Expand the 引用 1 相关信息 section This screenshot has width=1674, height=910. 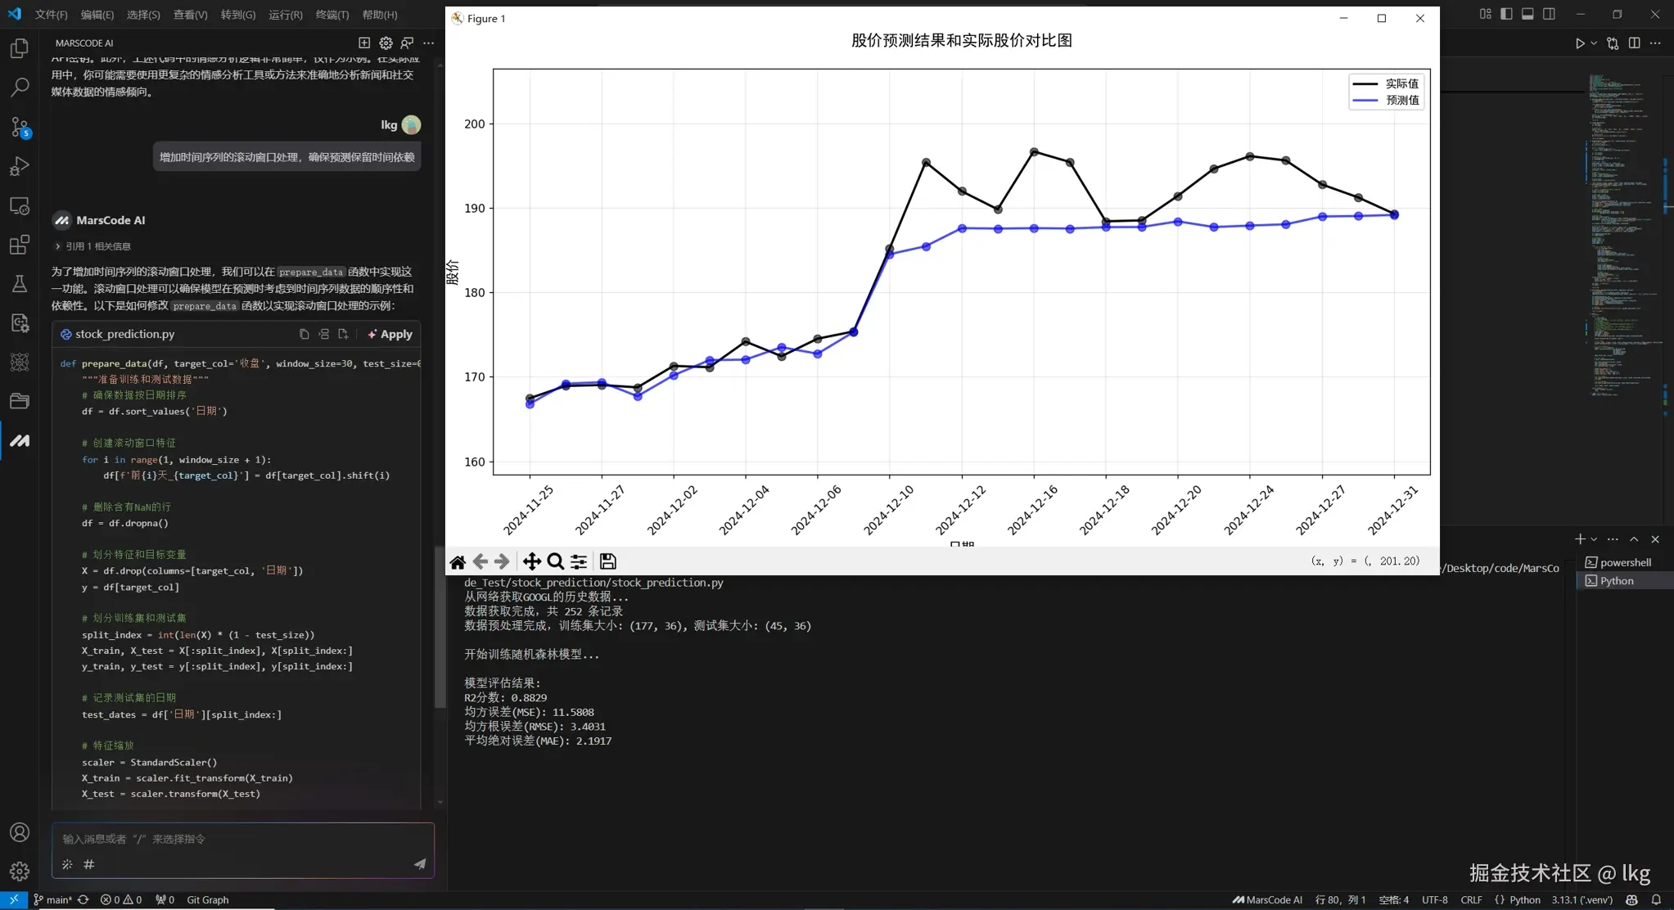(x=94, y=246)
